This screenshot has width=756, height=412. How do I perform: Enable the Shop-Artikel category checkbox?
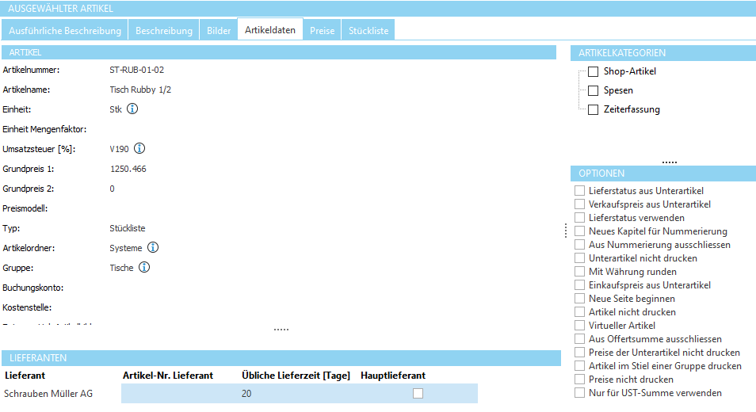pos(593,71)
